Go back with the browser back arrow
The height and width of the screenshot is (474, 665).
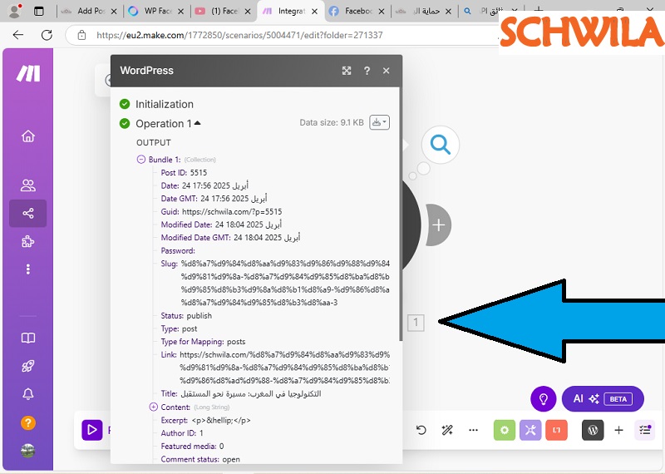[x=18, y=35]
